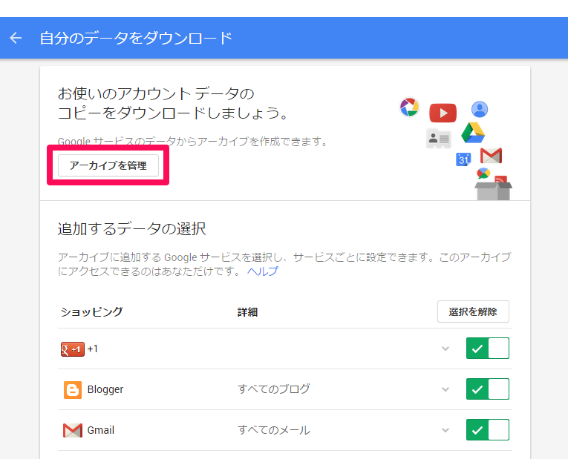Click the gray archive box icon
The image size is (568, 459).
(493, 189)
